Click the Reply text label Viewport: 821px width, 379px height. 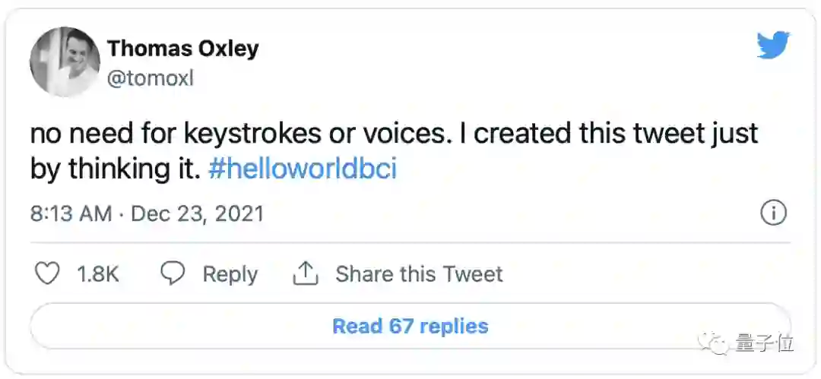pyautogui.click(x=230, y=274)
